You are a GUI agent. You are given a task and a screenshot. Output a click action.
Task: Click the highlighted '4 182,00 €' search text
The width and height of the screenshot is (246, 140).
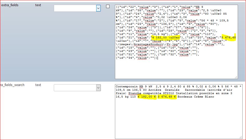tap(147, 97)
